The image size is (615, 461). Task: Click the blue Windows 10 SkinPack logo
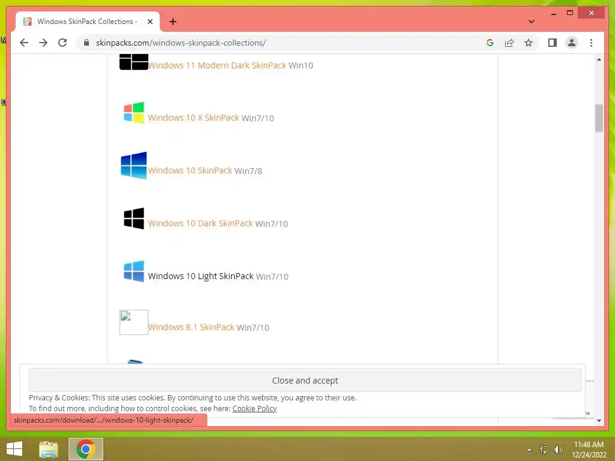[x=134, y=166]
